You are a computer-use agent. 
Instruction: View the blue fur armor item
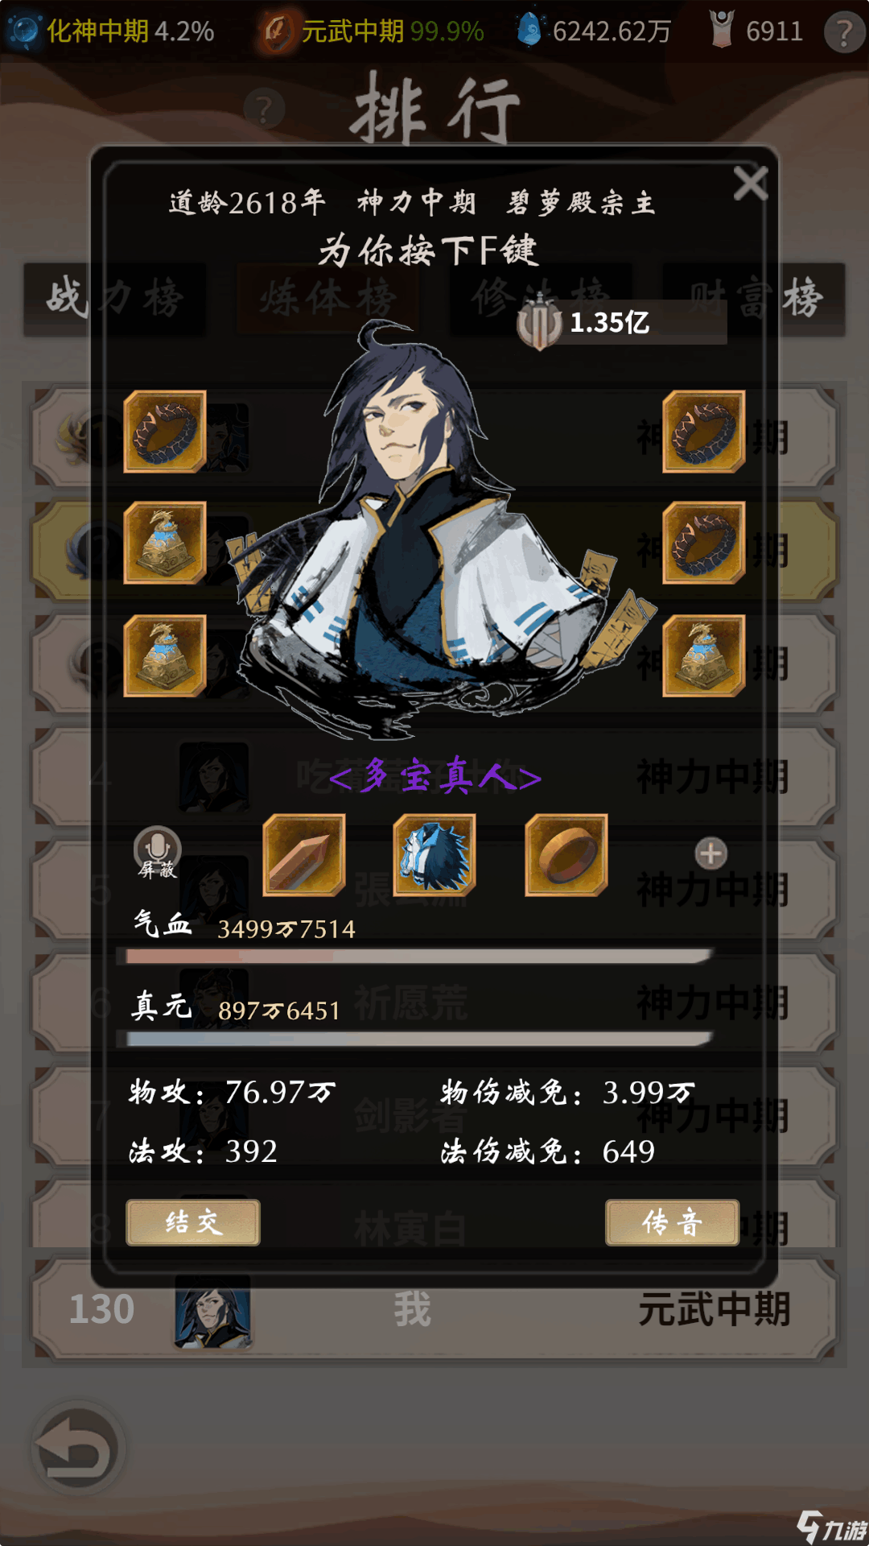coord(434,855)
